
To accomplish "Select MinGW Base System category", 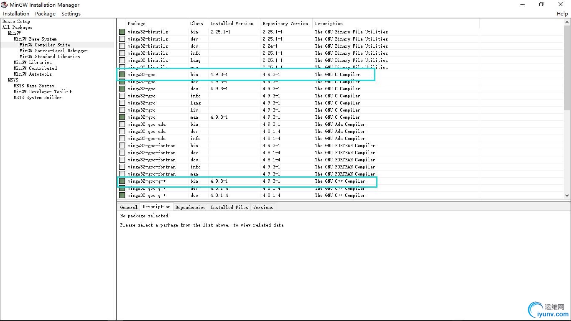I will coord(35,39).
